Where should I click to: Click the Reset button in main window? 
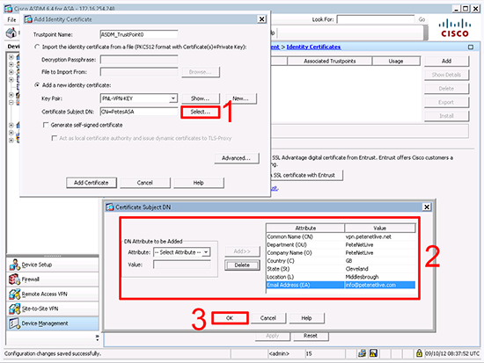(x=311, y=336)
